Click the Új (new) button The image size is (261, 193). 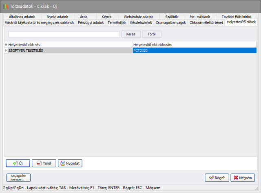point(18,163)
